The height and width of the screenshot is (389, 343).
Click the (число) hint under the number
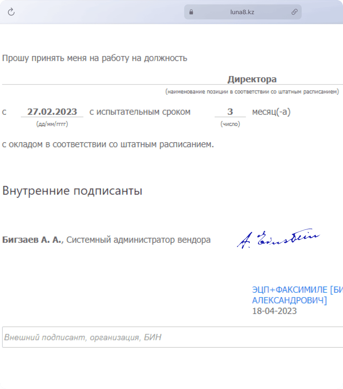[x=230, y=124]
